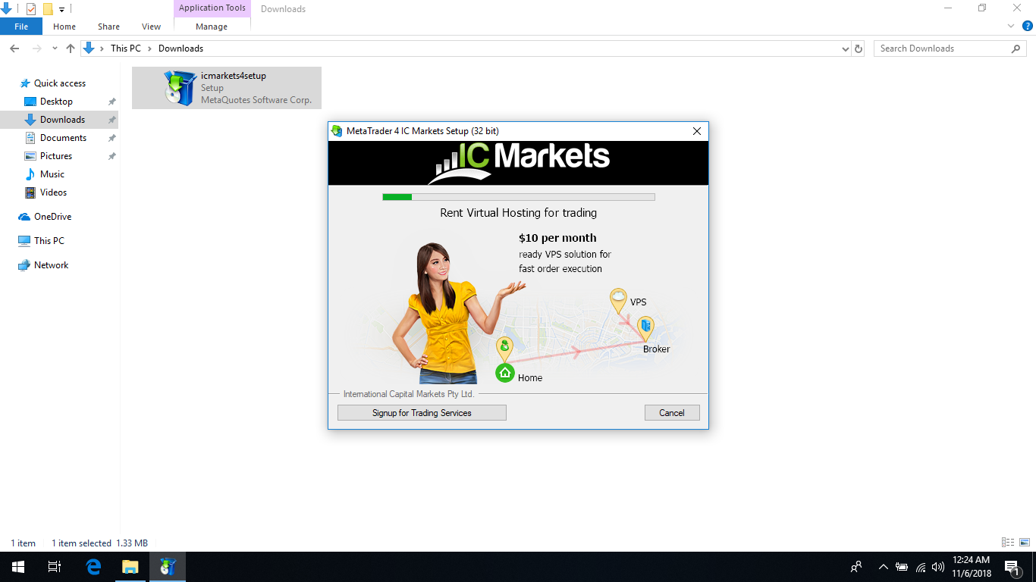Refresh the Downloads folder
This screenshot has width=1036, height=582.
click(x=859, y=48)
